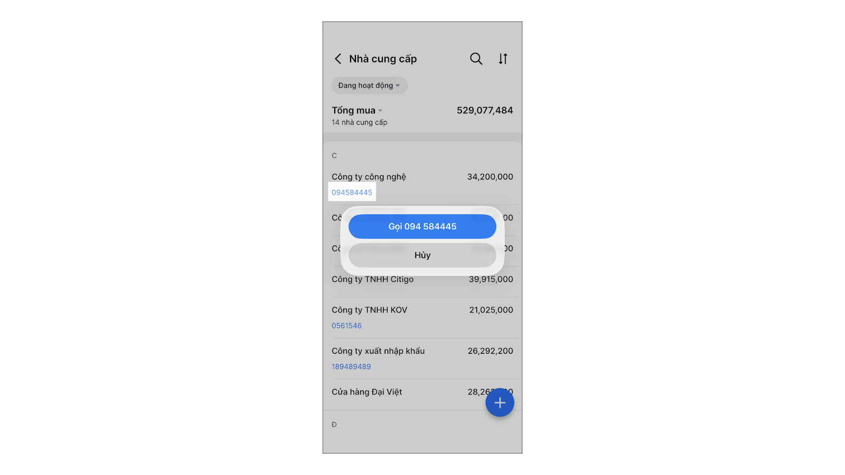845x475 pixels.
Task: Open the supplier search magnifier icon
Action: (x=476, y=59)
